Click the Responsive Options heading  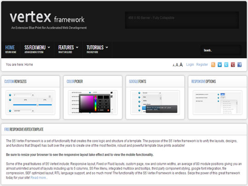[x=203, y=81]
